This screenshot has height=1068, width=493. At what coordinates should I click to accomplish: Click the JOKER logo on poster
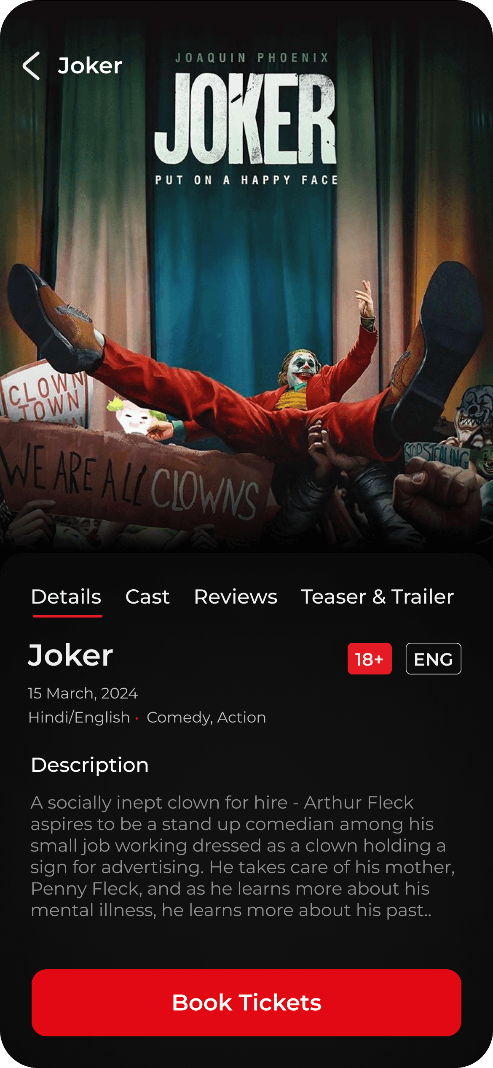tap(245, 118)
